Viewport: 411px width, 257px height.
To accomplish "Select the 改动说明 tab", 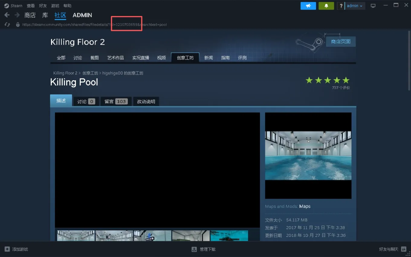I will tap(146, 101).
